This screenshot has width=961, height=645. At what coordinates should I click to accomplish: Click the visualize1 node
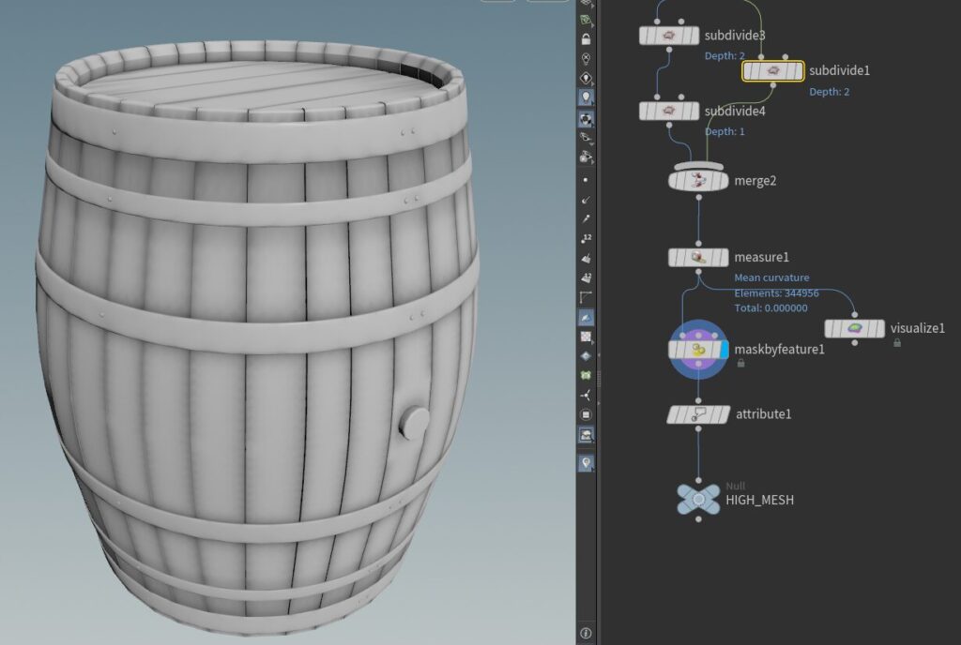coord(854,328)
